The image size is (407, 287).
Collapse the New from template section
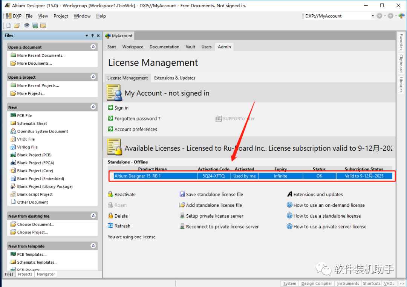(x=93, y=246)
